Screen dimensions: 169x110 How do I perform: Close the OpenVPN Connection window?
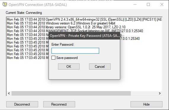pyautogui.click(x=162, y=4)
